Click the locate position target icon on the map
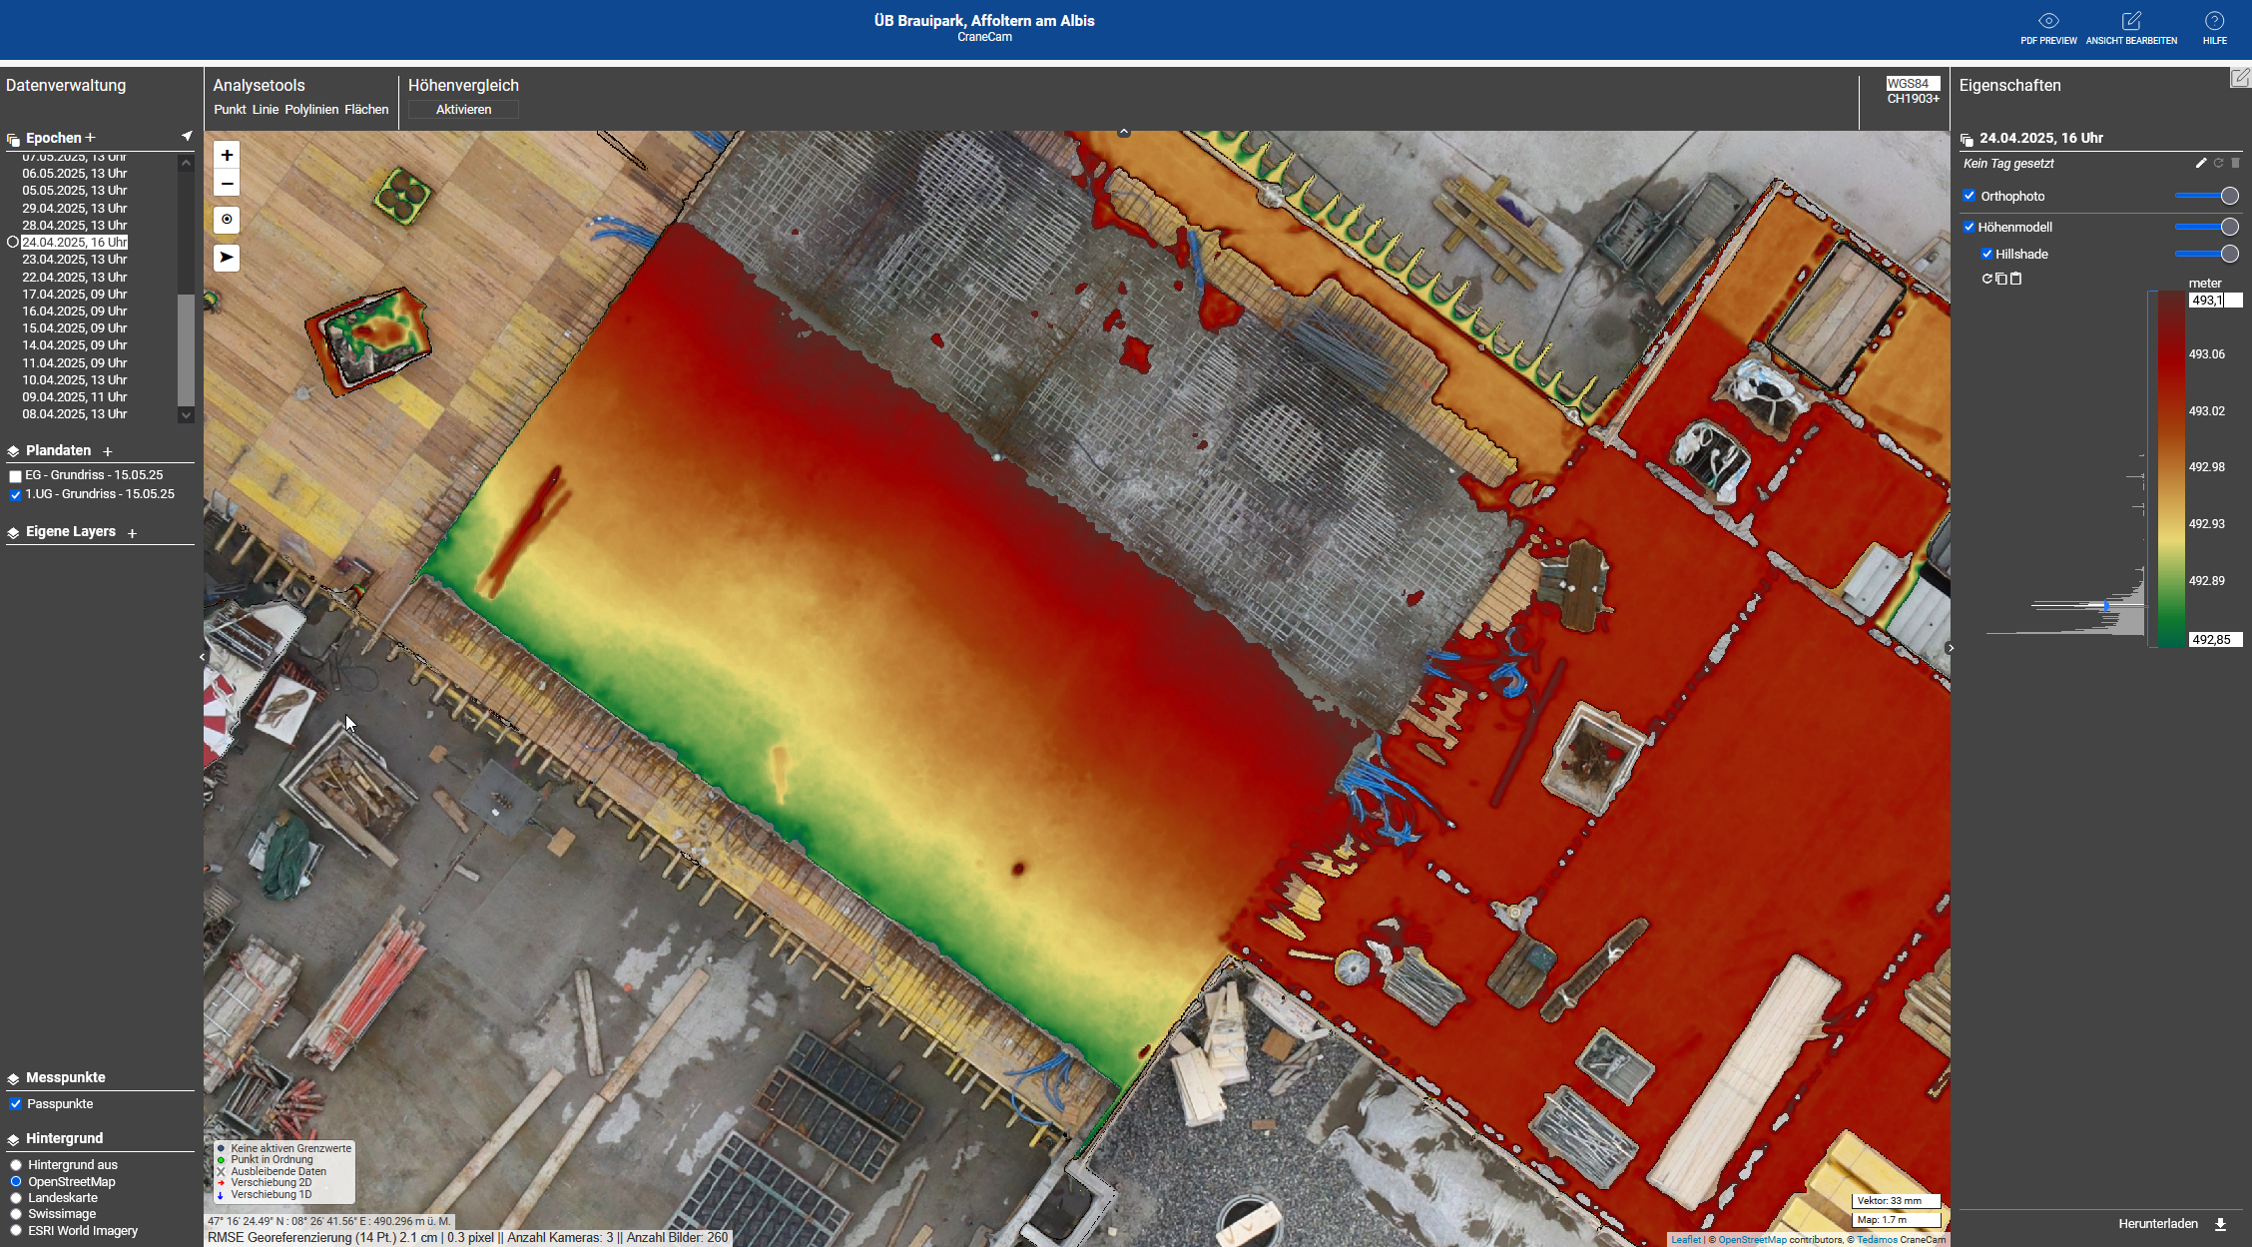This screenshot has width=2252, height=1247. tap(227, 220)
